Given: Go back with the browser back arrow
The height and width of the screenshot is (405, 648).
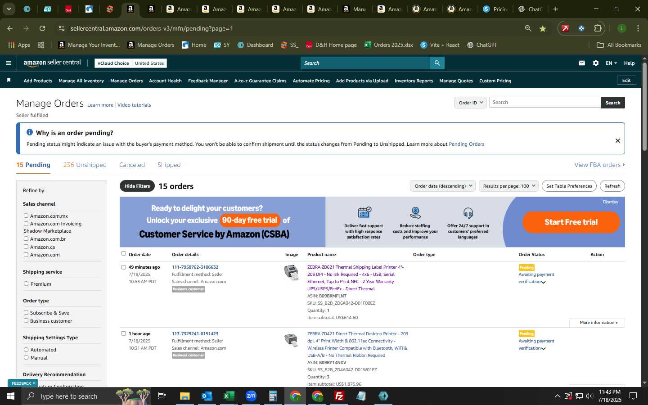Looking at the screenshot, I should tap(10, 28).
